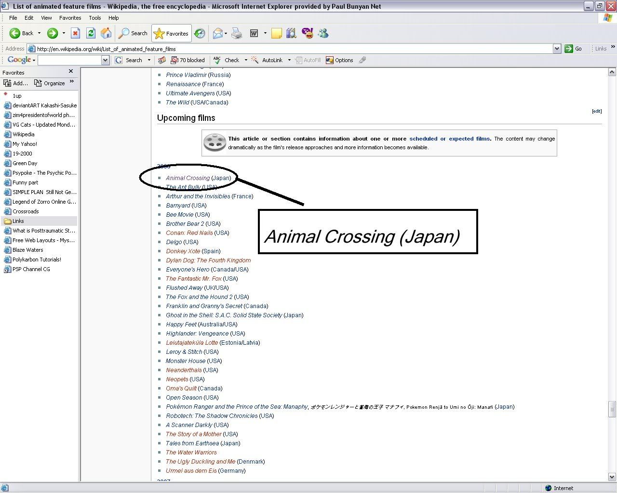
Task: Click the AutoFill toolbar button
Action: coord(308,60)
